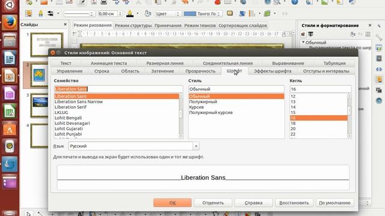Choose Полужирный курсив style

click(x=211, y=112)
